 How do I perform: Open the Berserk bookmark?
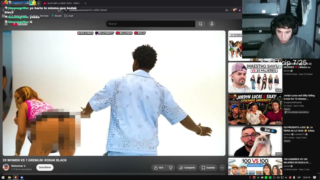(x=56, y=16)
